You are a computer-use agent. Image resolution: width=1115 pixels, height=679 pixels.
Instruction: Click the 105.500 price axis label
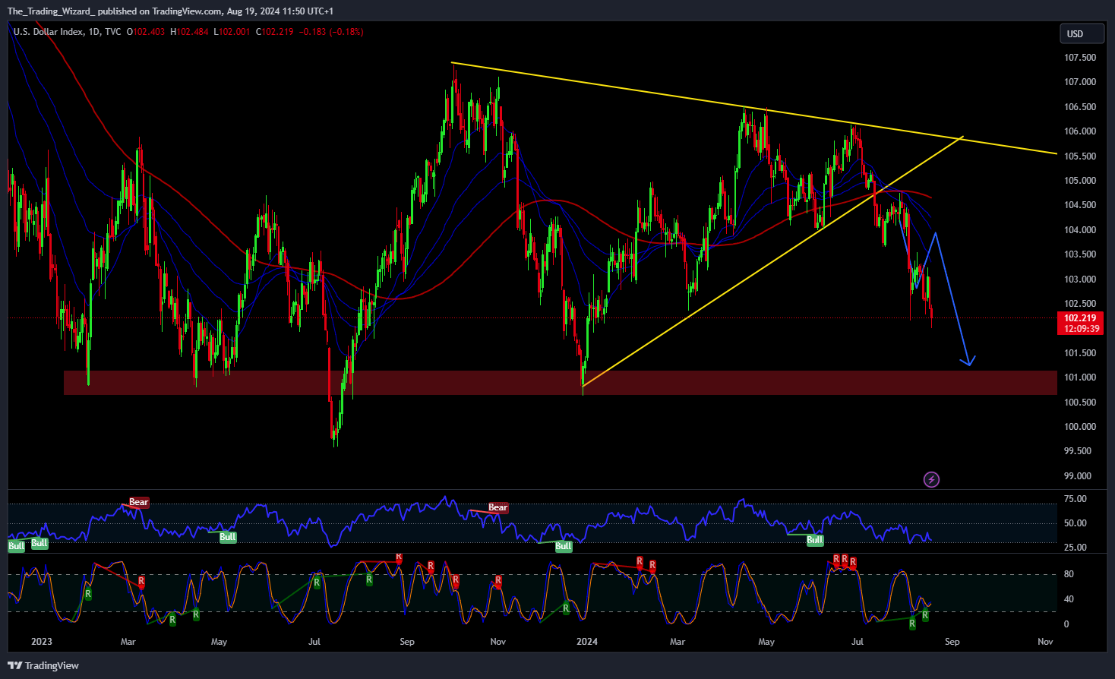coord(1079,156)
